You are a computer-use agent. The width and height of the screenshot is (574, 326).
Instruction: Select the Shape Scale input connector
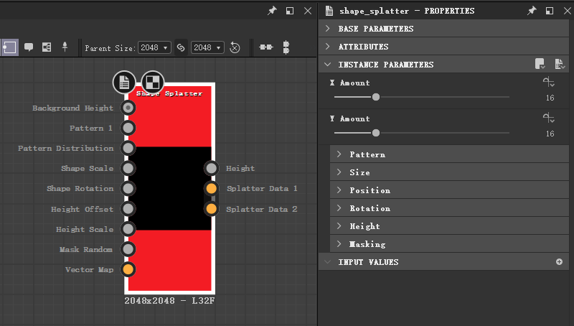click(128, 168)
